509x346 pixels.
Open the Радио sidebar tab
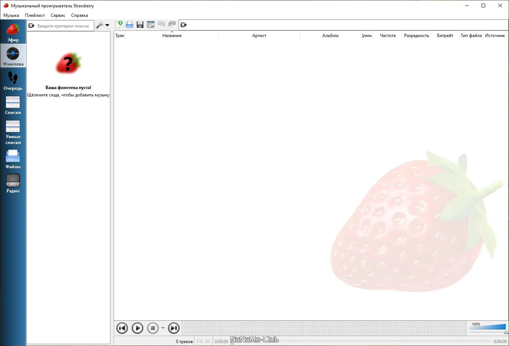pos(13,183)
